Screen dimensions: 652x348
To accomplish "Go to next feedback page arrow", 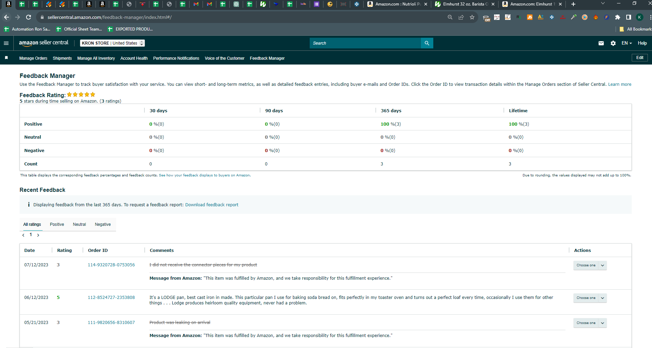I will click(38, 235).
